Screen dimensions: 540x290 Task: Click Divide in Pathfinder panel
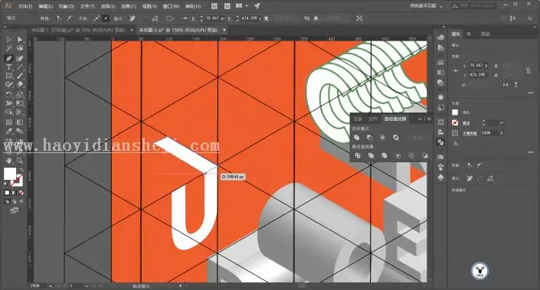[x=358, y=155]
